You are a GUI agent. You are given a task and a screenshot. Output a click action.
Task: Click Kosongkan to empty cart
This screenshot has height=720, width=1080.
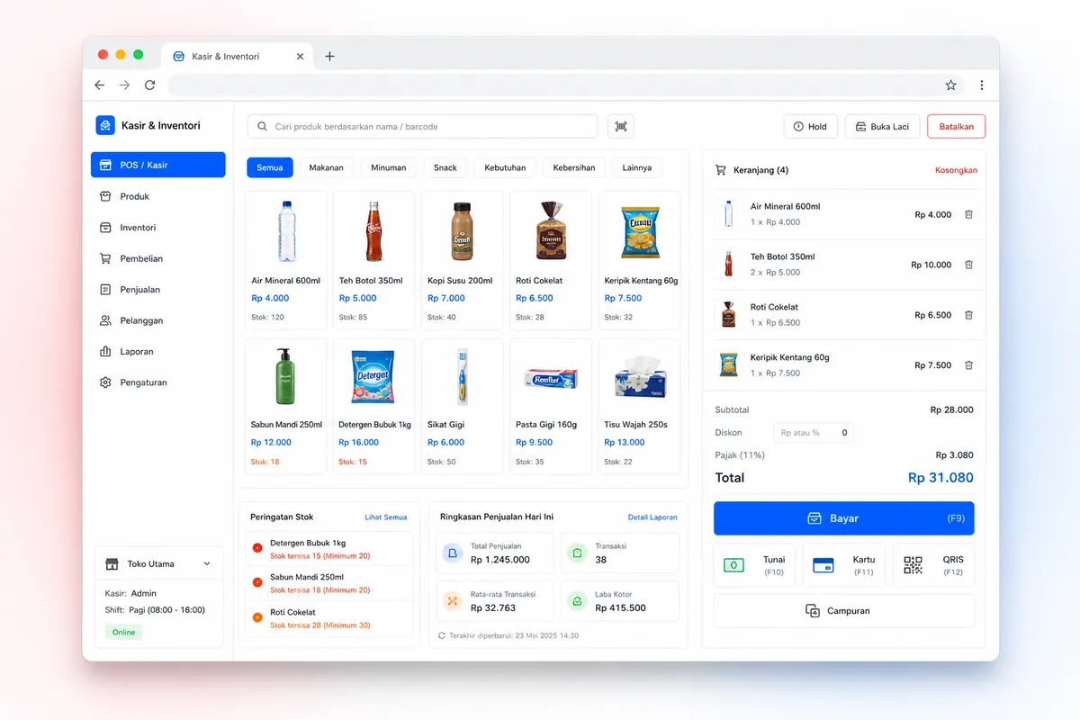(956, 170)
